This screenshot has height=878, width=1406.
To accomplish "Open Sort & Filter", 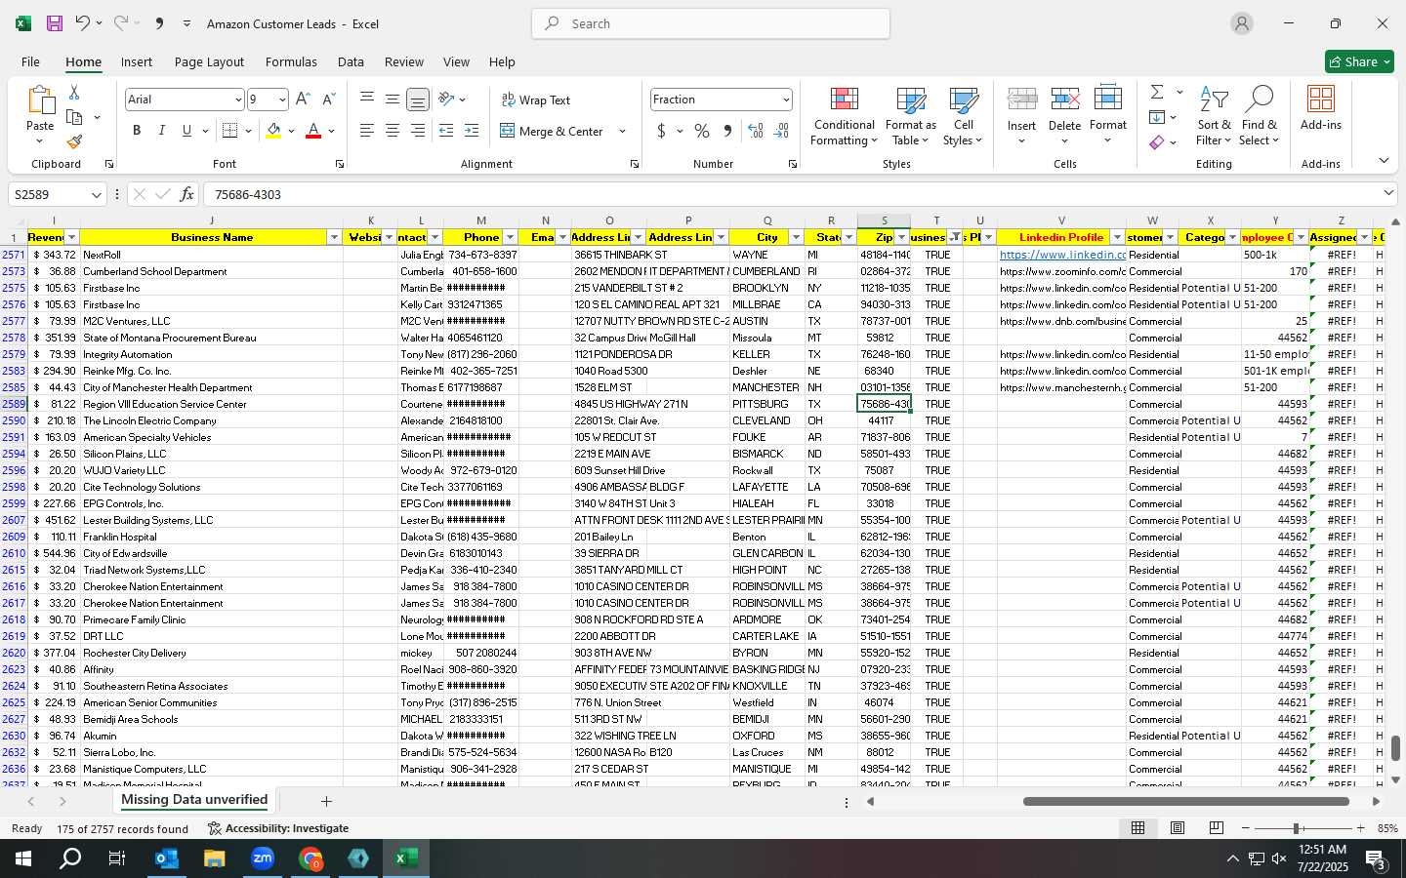I will tap(1214, 117).
